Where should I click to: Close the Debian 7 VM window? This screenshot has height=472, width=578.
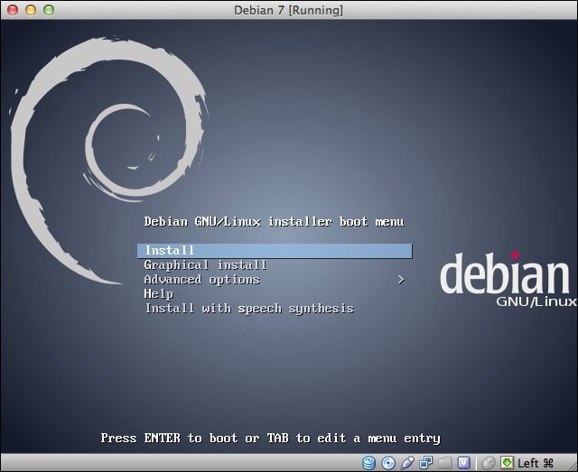pyautogui.click(x=13, y=10)
